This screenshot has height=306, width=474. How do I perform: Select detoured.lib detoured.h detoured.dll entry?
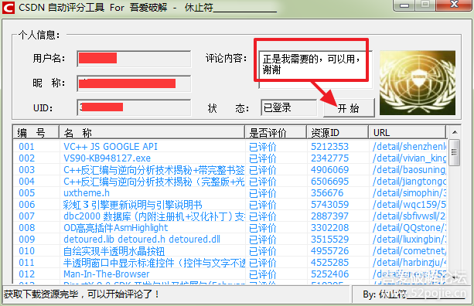pyautogui.click(x=142, y=240)
